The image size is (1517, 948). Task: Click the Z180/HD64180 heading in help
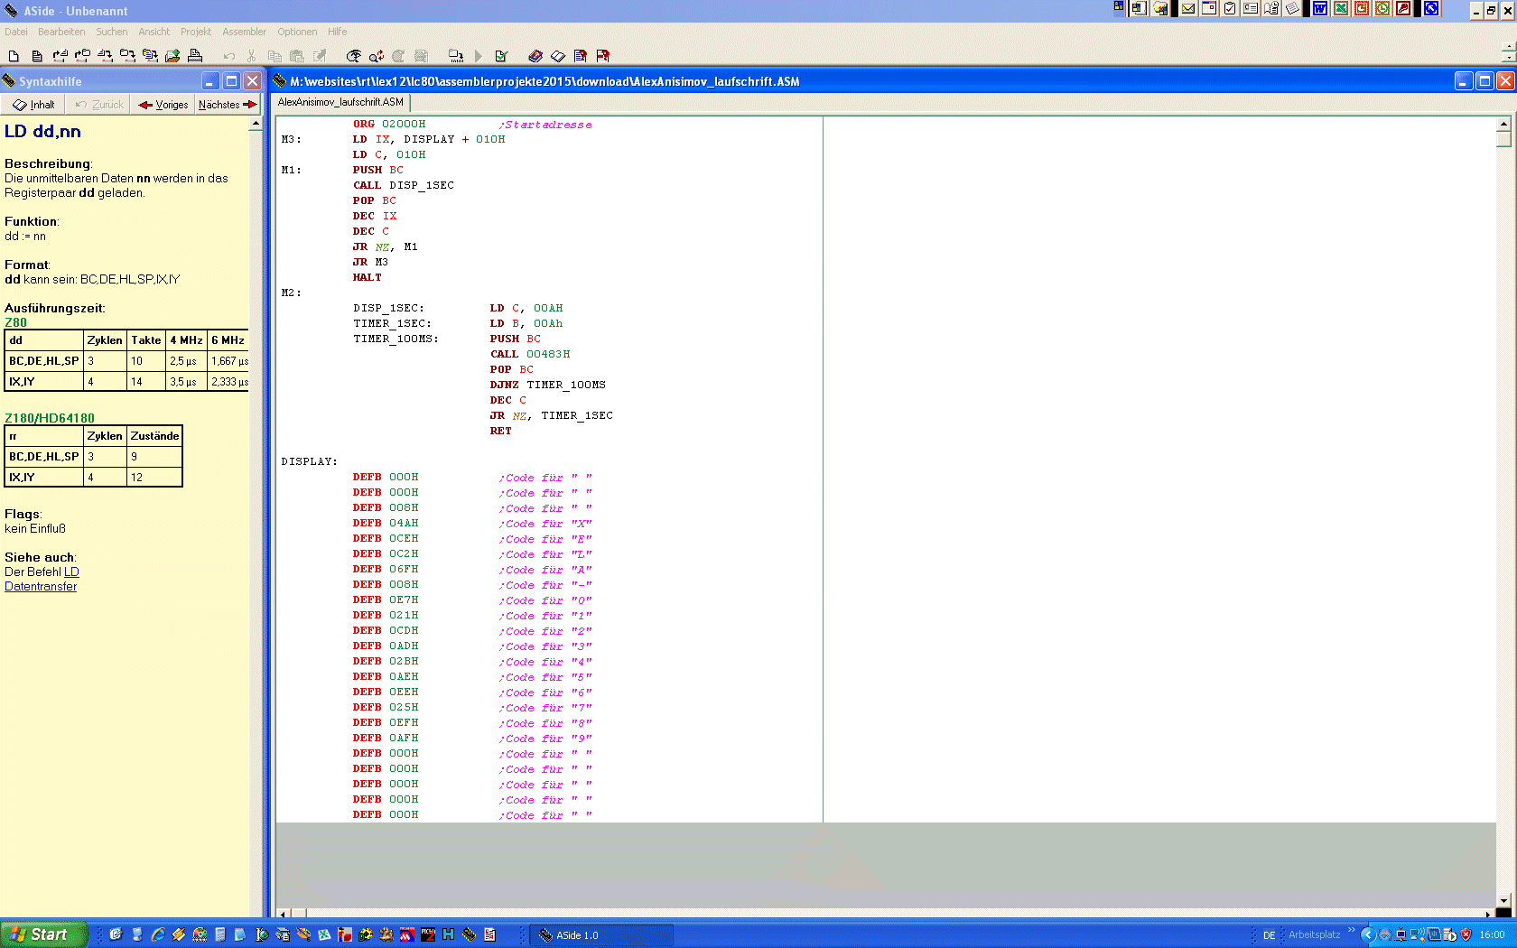click(x=50, y=418)
